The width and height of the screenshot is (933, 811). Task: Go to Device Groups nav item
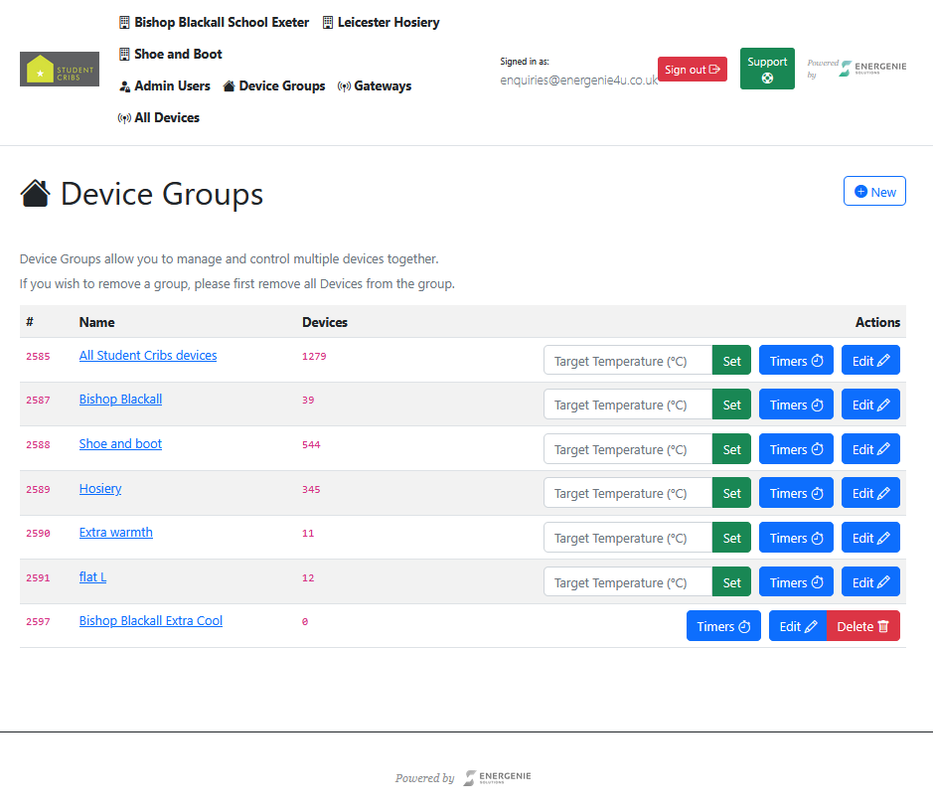tap(274, 86)
